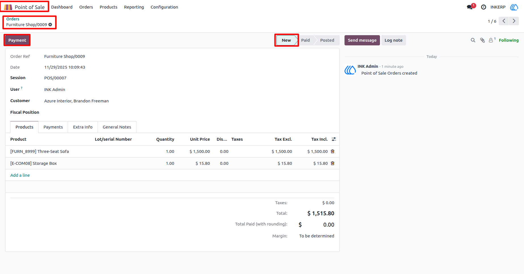The image size is (524, 274).
Task: Click the Payment button
Action: tap(17, 40)
